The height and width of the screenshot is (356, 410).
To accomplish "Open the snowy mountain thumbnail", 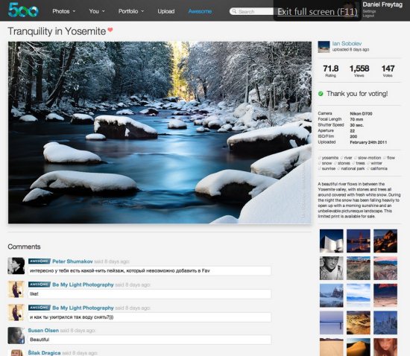I will point(331,295).
